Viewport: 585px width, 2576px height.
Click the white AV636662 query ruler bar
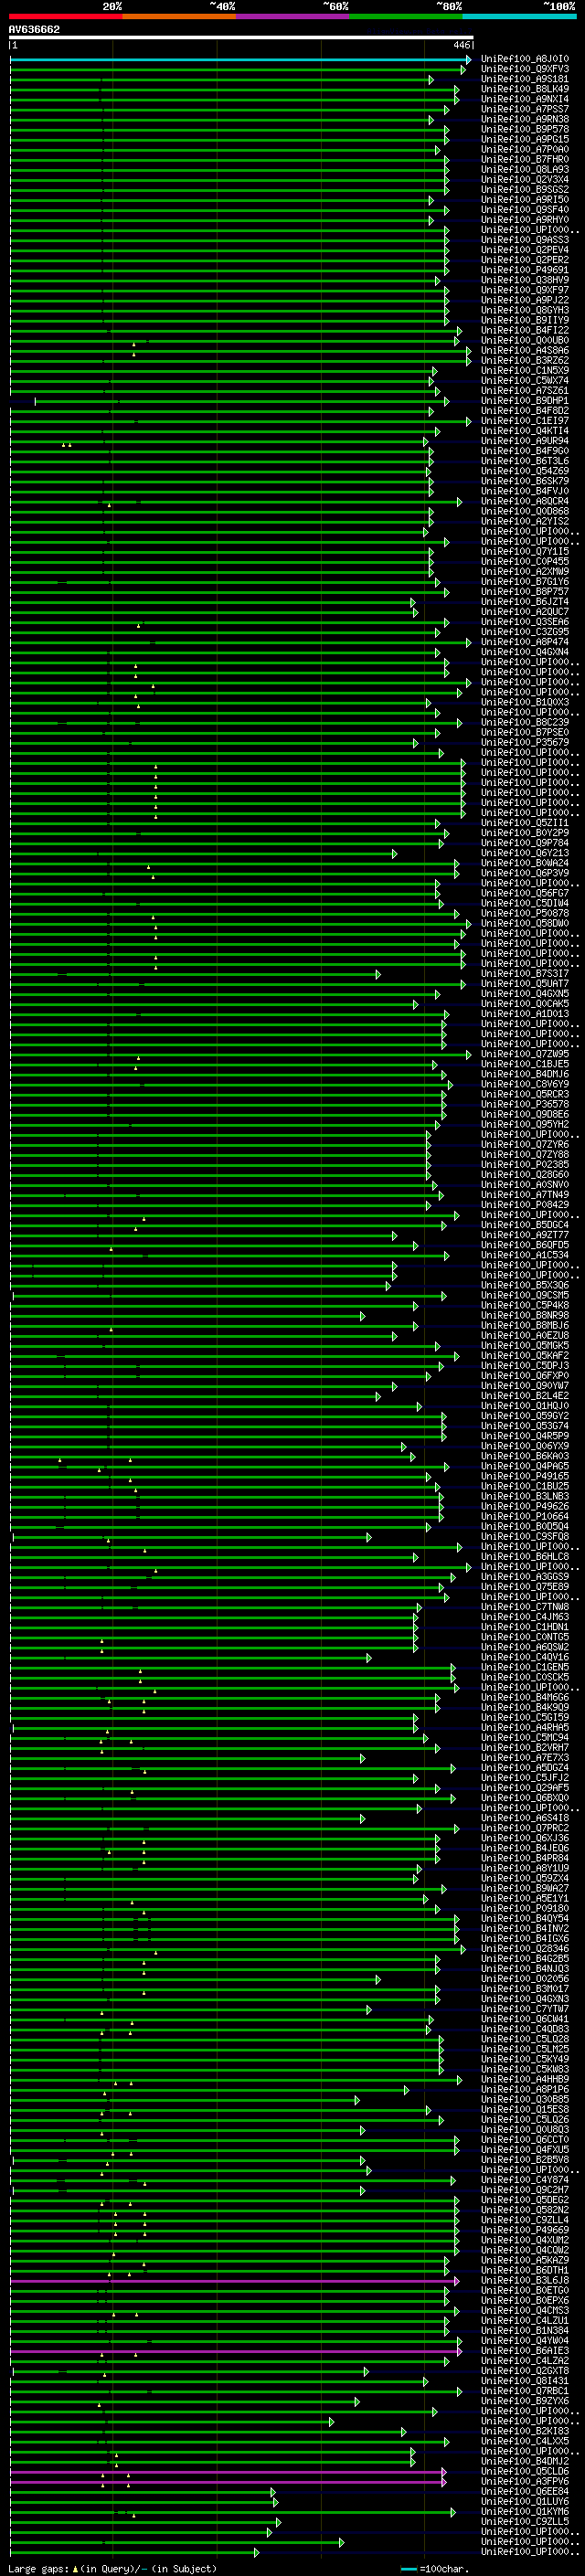[240, 38]
